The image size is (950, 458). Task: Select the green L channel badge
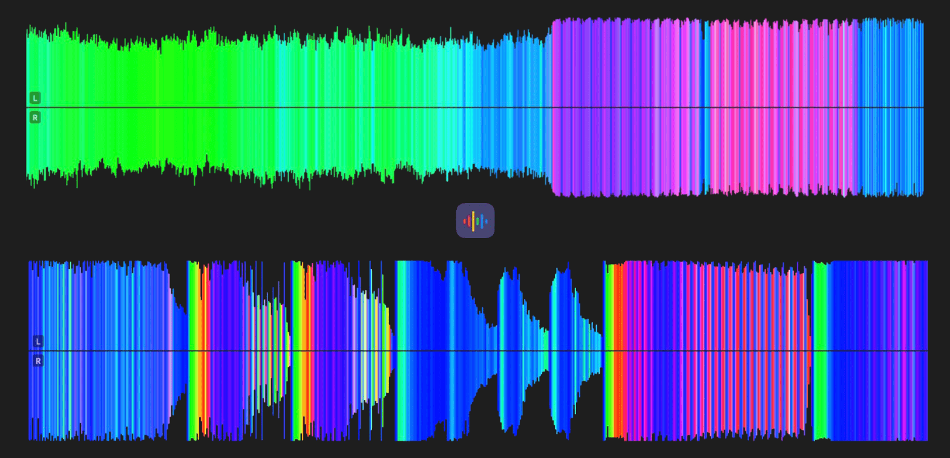point(35,98)
